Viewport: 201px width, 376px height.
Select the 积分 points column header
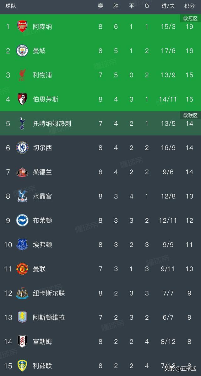coord(189,6)
